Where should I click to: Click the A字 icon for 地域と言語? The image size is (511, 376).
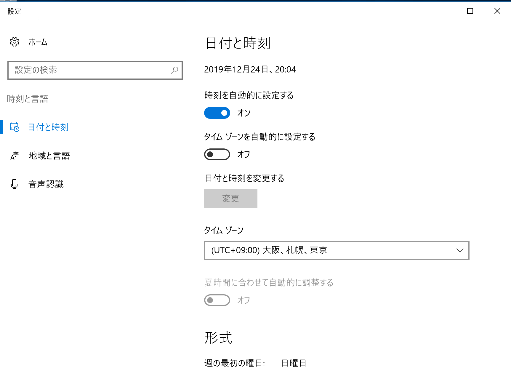tap(14, 156)
